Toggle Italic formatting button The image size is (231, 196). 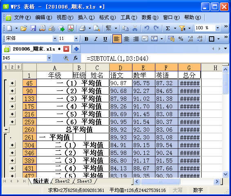pos(96,39)
